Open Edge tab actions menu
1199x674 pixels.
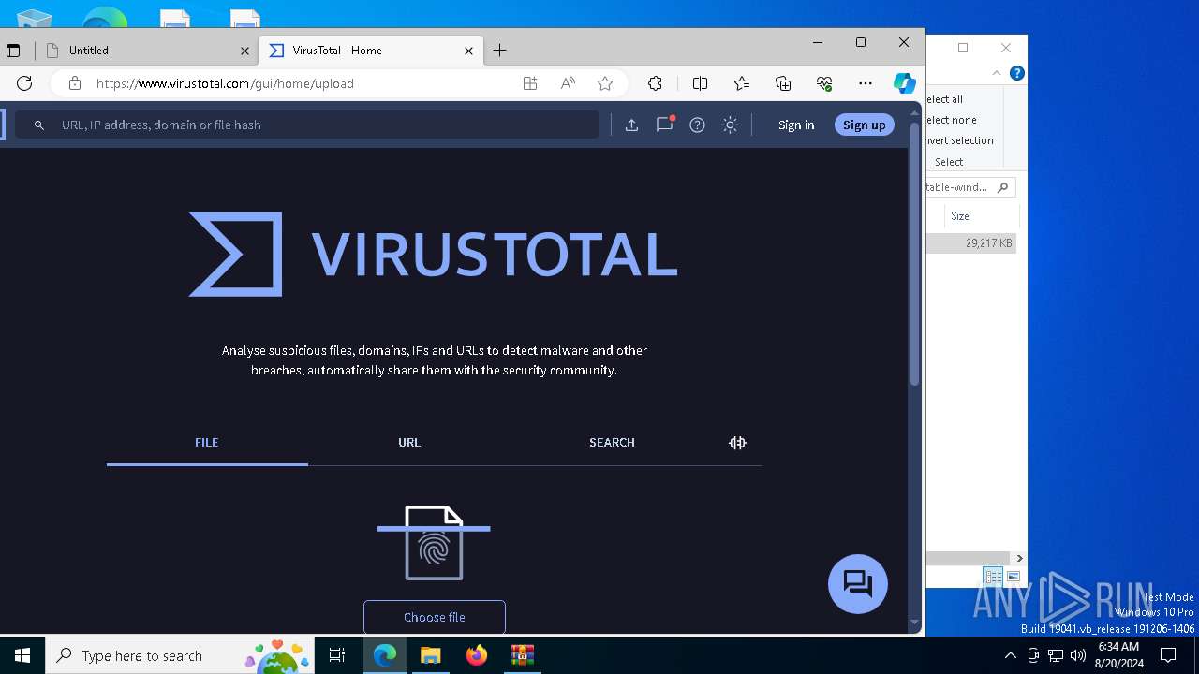coord(13,51)
